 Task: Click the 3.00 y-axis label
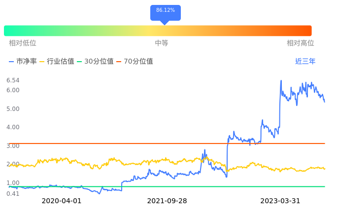13,146
